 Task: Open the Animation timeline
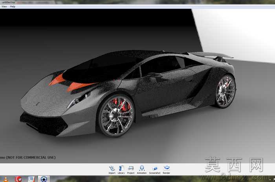click(x=142, y=170)
